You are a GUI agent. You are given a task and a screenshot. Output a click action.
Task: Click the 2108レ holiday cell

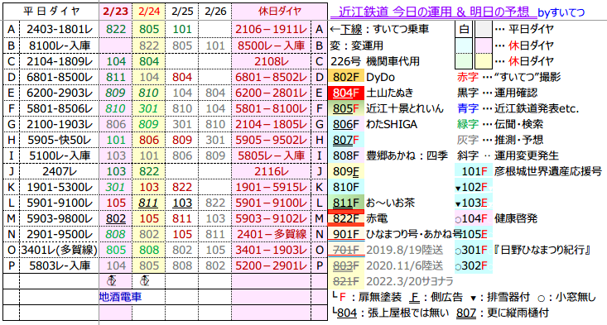point(272,61)
